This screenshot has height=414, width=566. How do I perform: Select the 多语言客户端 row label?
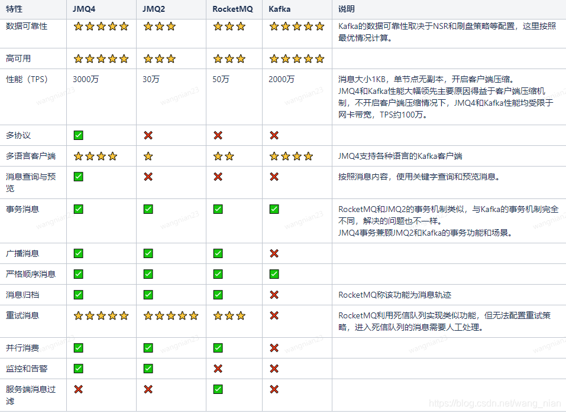click(x=31, y=156)
